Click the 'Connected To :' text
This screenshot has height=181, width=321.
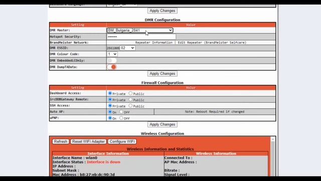coord(179,158)
